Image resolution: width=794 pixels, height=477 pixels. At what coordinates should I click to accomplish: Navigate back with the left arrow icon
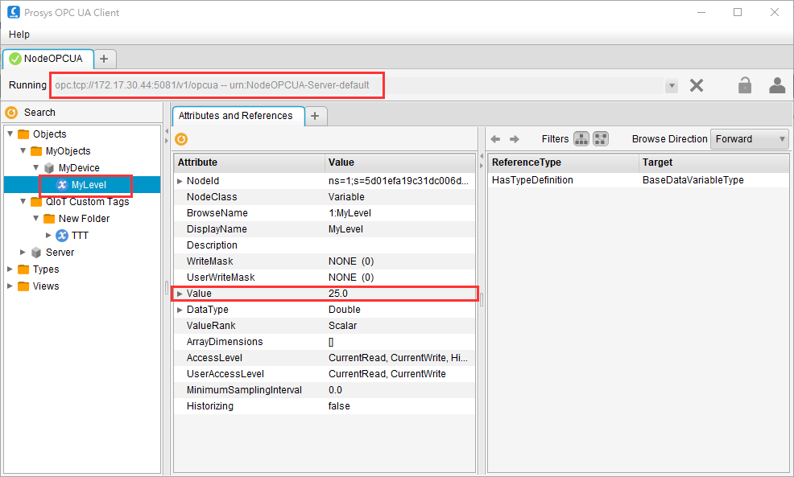coord(496,139)
